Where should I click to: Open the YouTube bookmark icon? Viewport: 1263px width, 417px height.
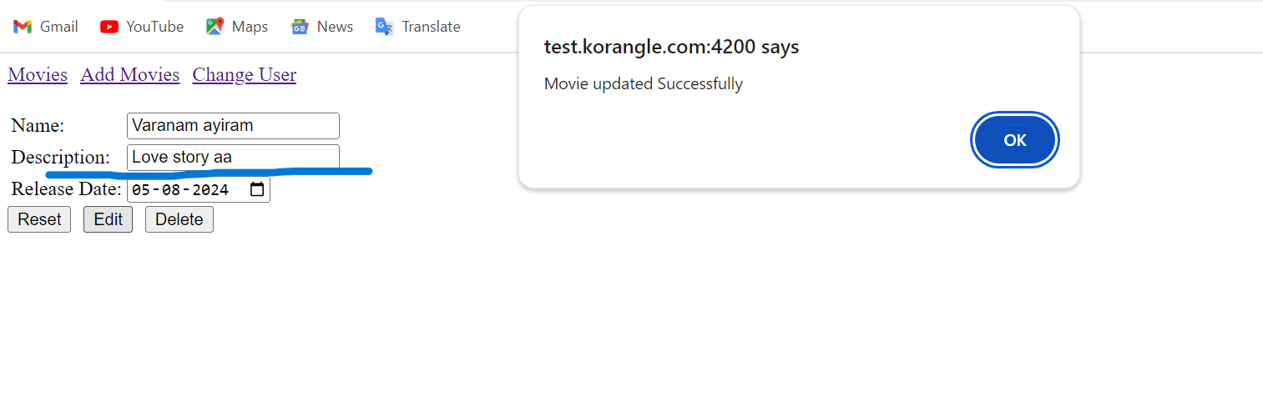pos(109,27)
